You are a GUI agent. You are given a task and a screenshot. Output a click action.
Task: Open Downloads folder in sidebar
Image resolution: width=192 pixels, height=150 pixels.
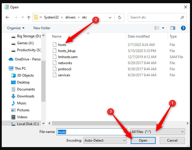pos(23,96)
